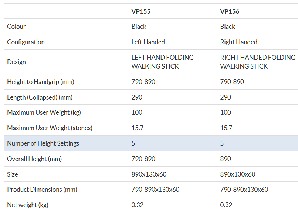Viewport: 298px width, 212px height.
Task: Click the RIGHT HANDED FOLDING WALKING STICK text
Action: [258, 62]
